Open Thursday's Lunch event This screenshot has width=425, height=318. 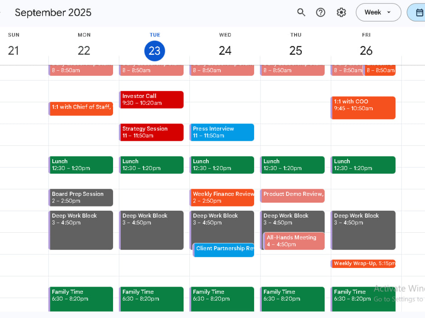pyautogui.click(x=292, y=165)
